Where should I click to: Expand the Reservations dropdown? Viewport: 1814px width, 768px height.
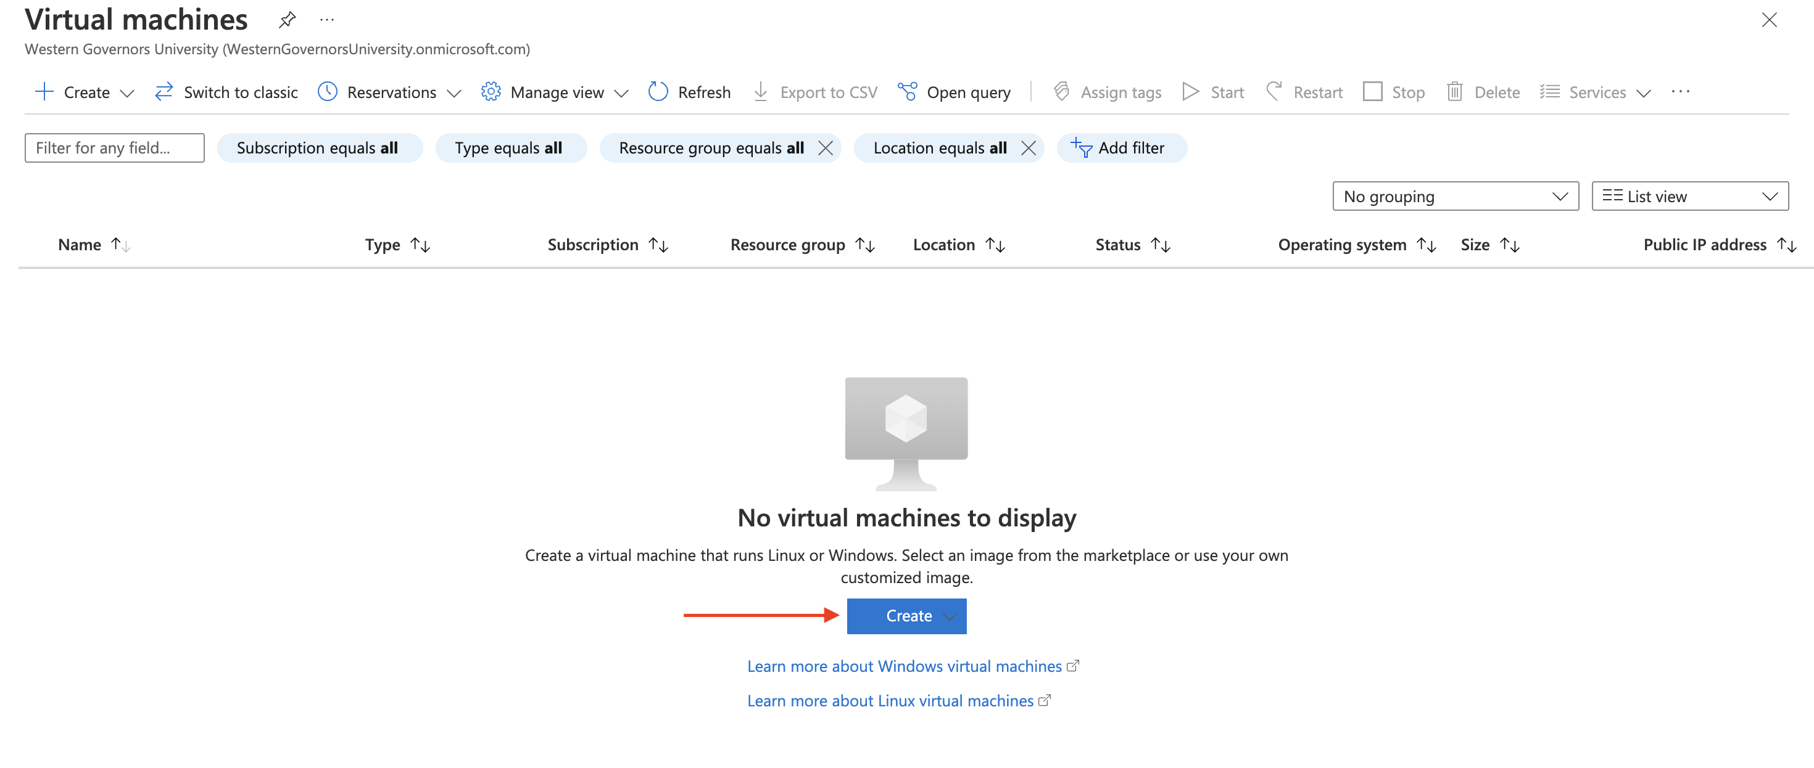pyautogui.click(x=454, y=92)
